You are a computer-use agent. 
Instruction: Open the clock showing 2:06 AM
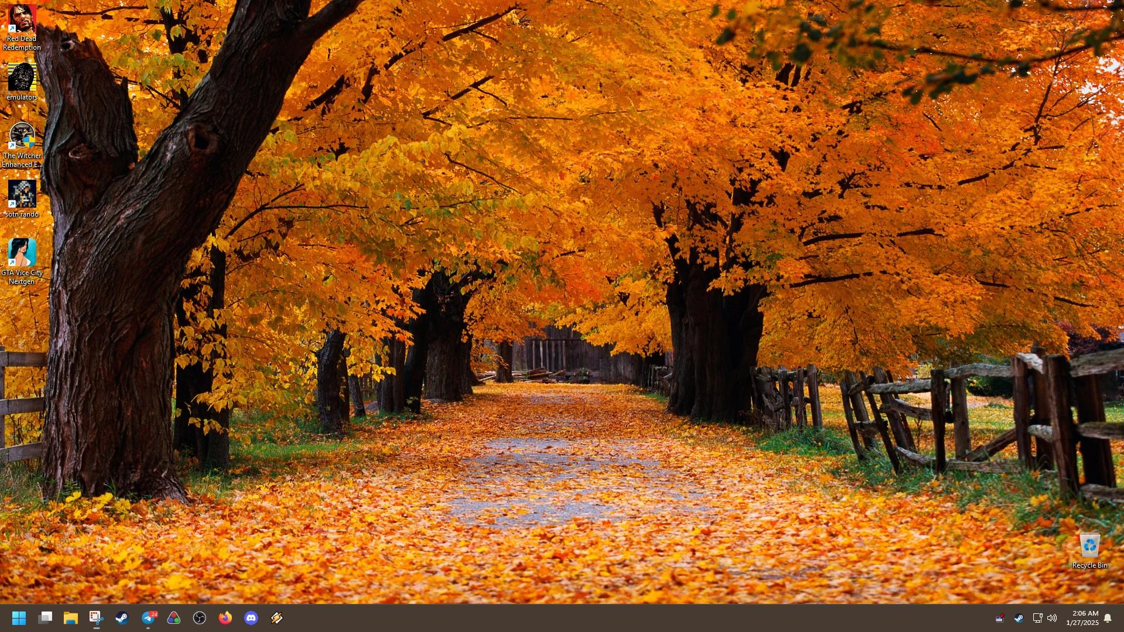[x=1082, y=618]
